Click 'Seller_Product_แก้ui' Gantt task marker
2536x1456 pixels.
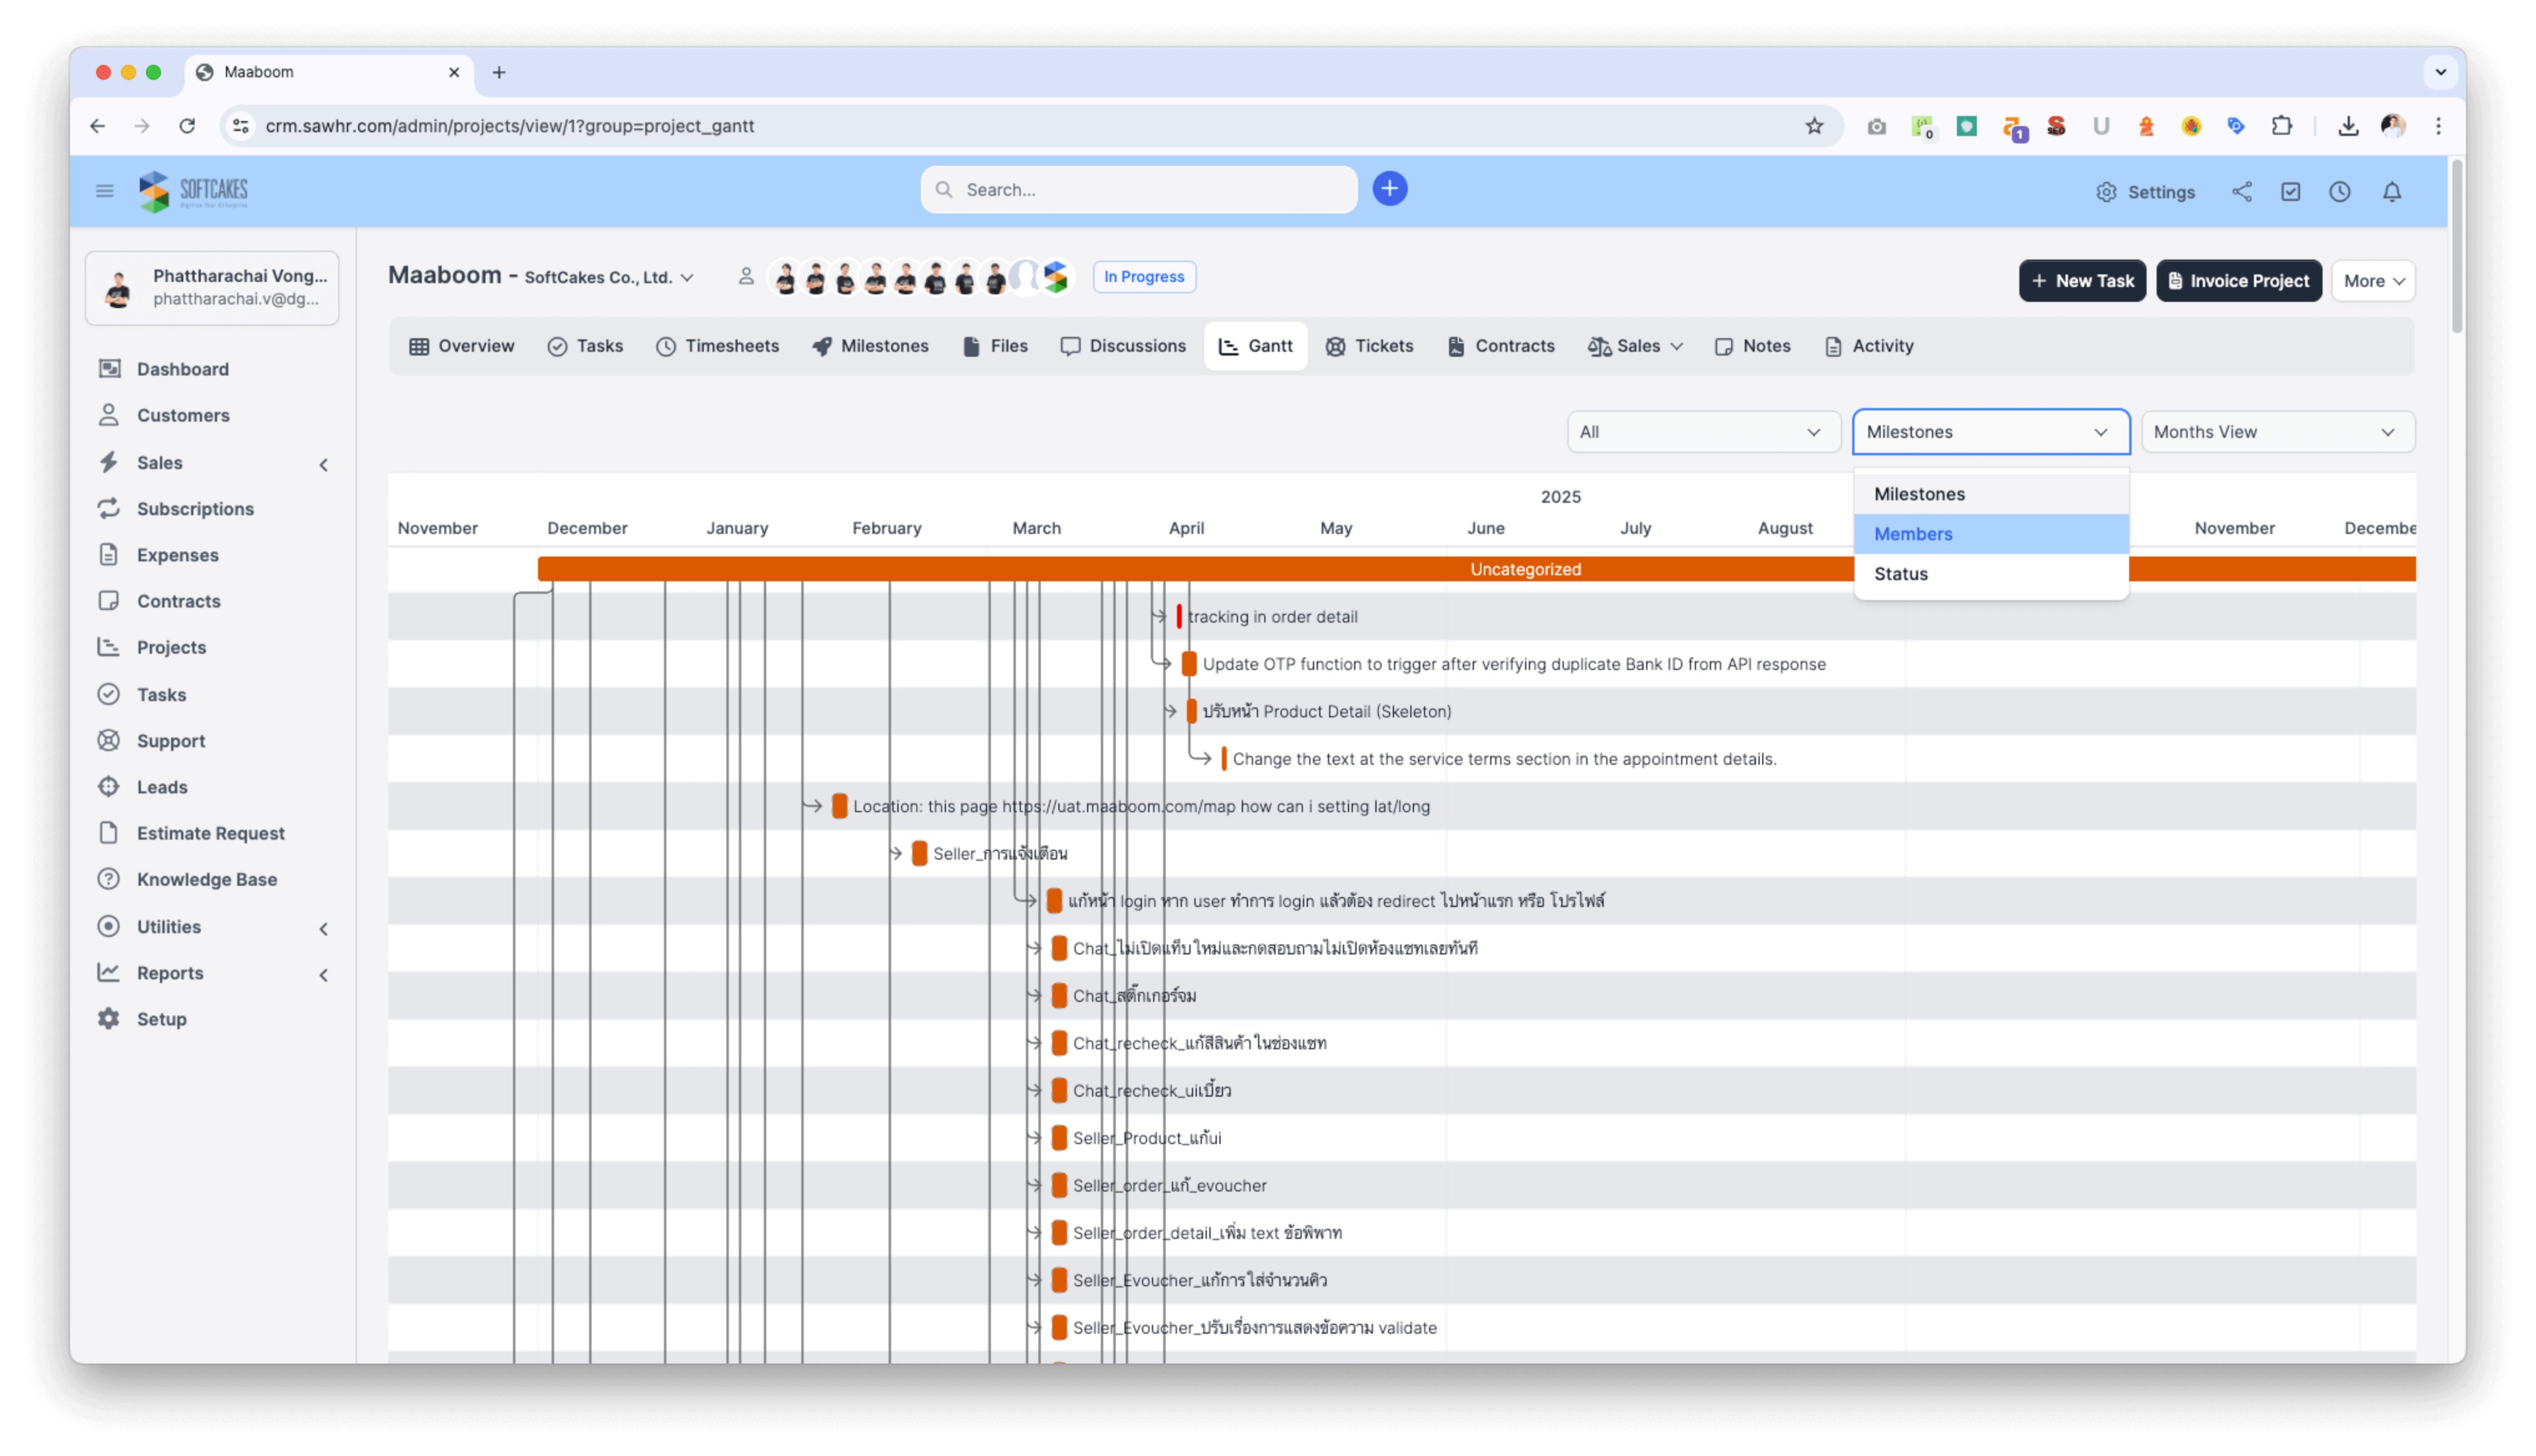pyautogui.click(x=1059, y=1138)
